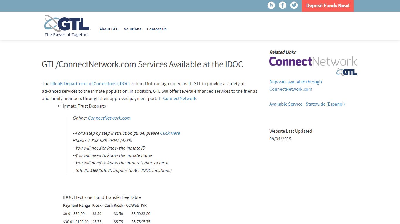Click the Kiosk - CC column header

pos(122,206)
